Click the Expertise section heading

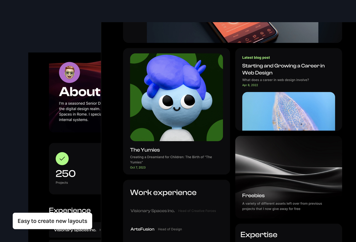click(259, 235)
